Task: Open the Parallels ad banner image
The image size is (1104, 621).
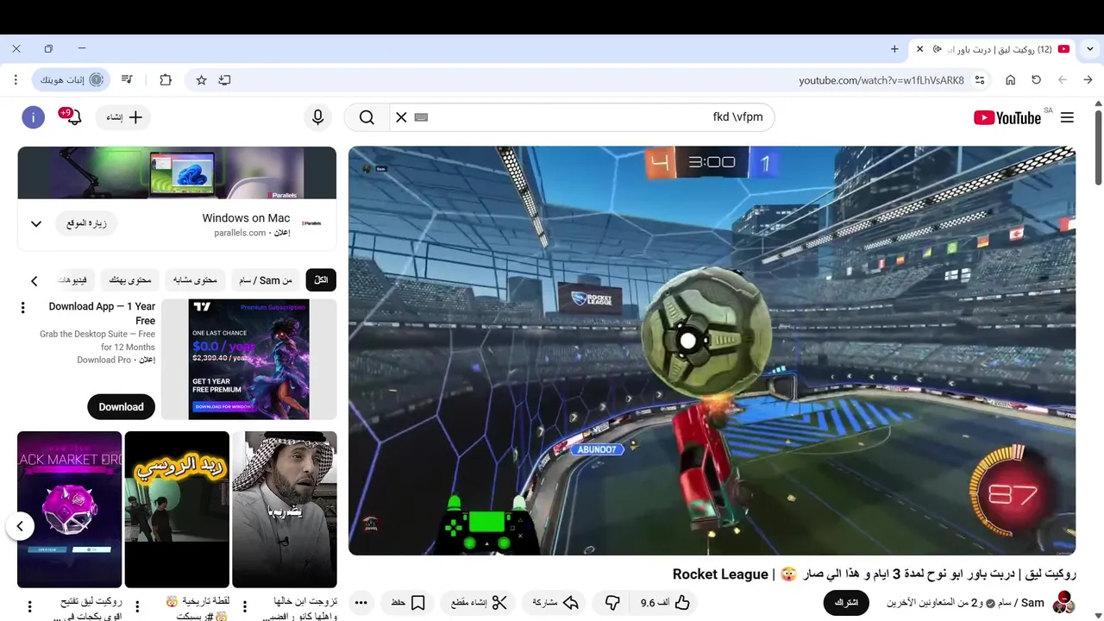Action: [177, 172]
